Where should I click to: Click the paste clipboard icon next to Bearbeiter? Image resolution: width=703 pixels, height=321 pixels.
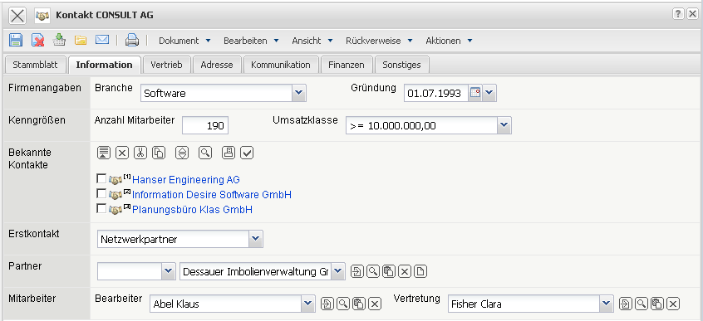click(x=359, y=304)
